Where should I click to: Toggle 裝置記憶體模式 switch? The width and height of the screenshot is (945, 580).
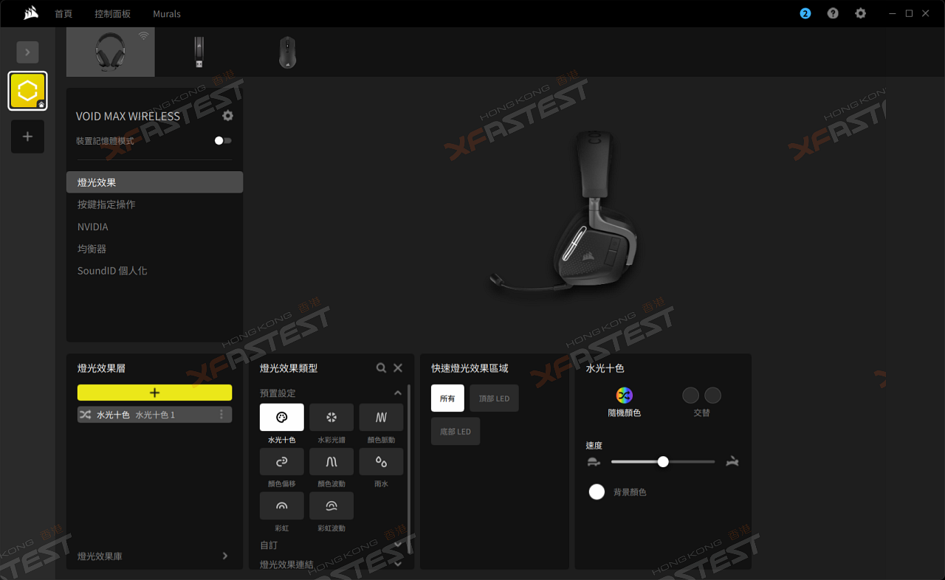pos(222,141)
